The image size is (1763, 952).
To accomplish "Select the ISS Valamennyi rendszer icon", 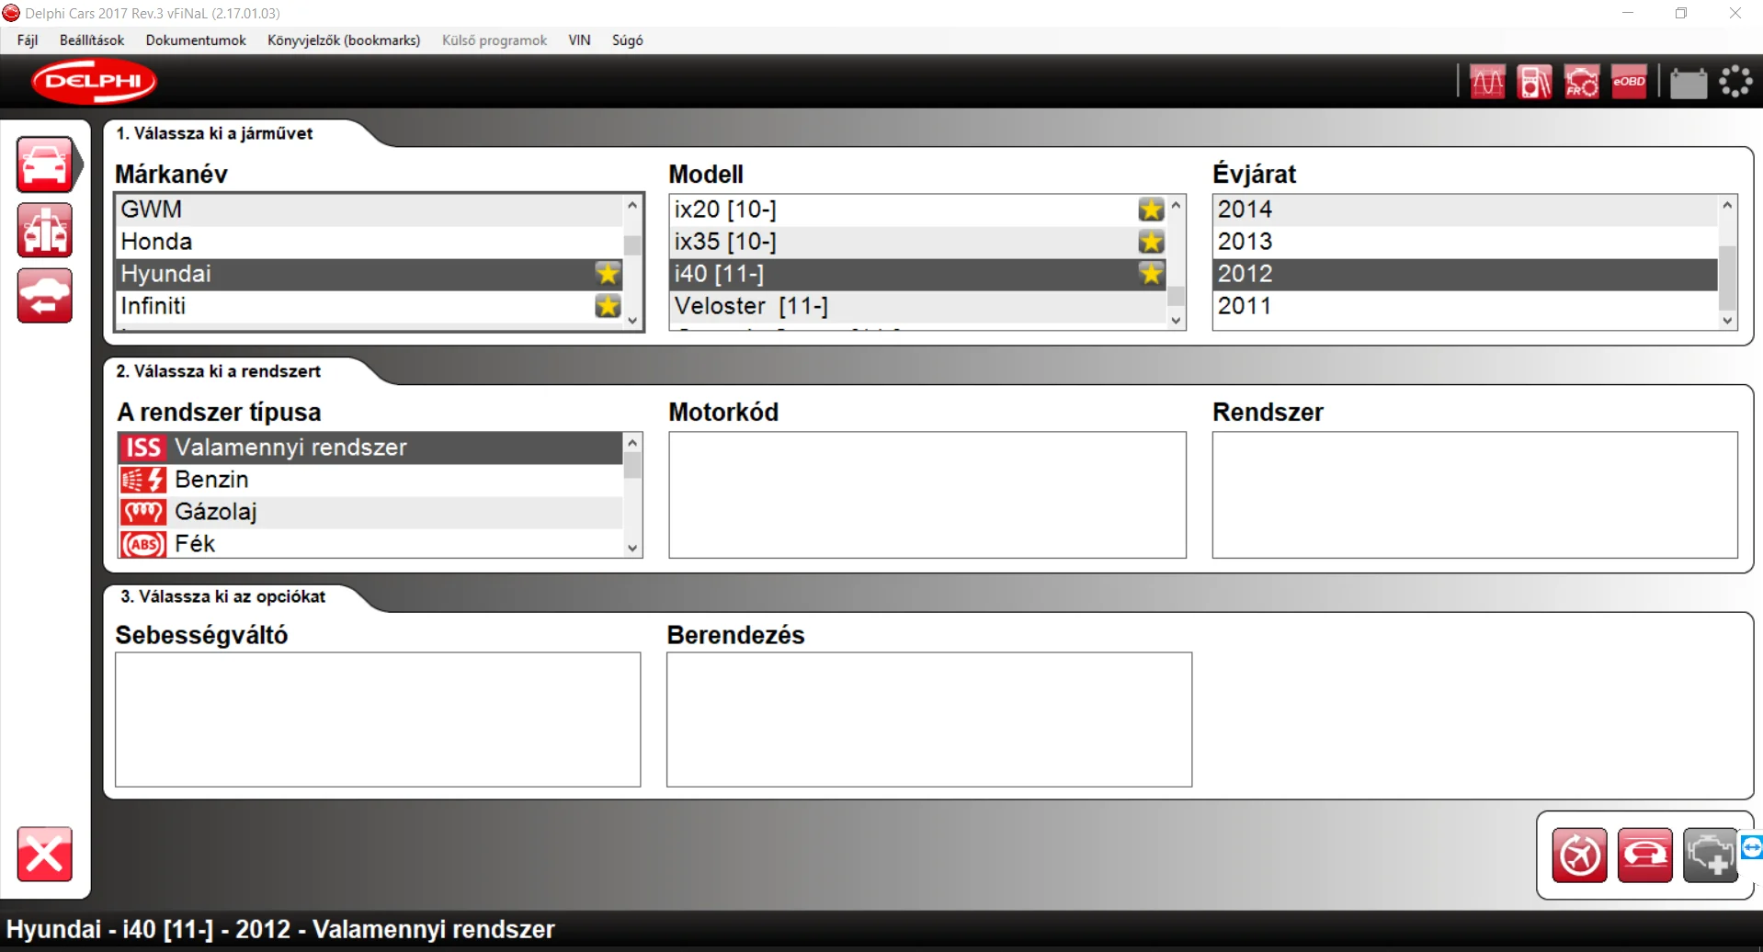I will 142,448.
